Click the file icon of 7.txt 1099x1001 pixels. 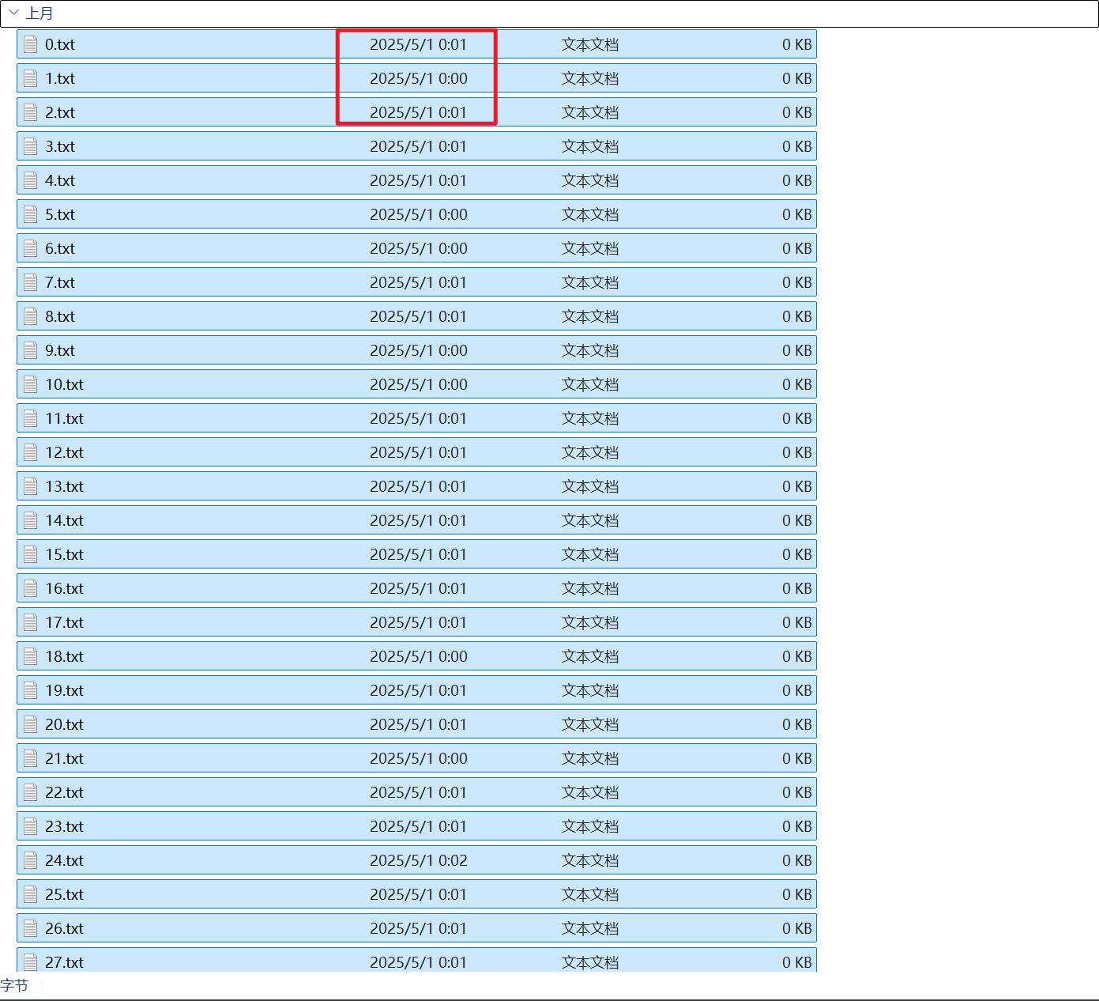31,282
